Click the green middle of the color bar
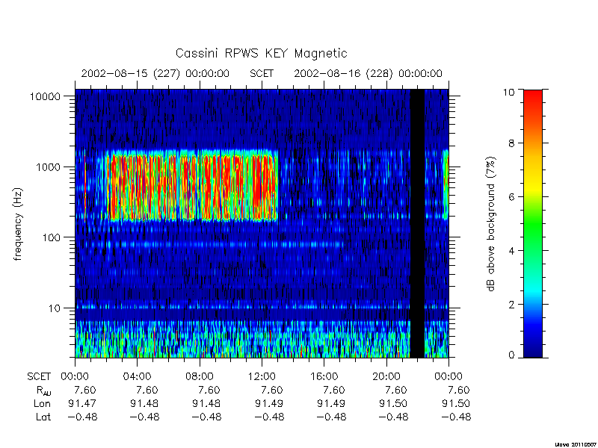The height and width of the screenshot is (448, 598). click(533, 224)
